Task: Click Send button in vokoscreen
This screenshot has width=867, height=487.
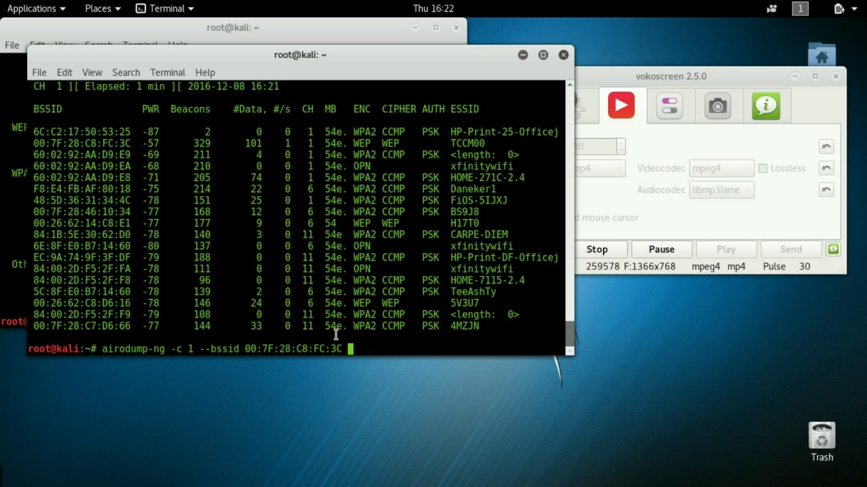Action: pyautogui.click(x=790, y=250)
